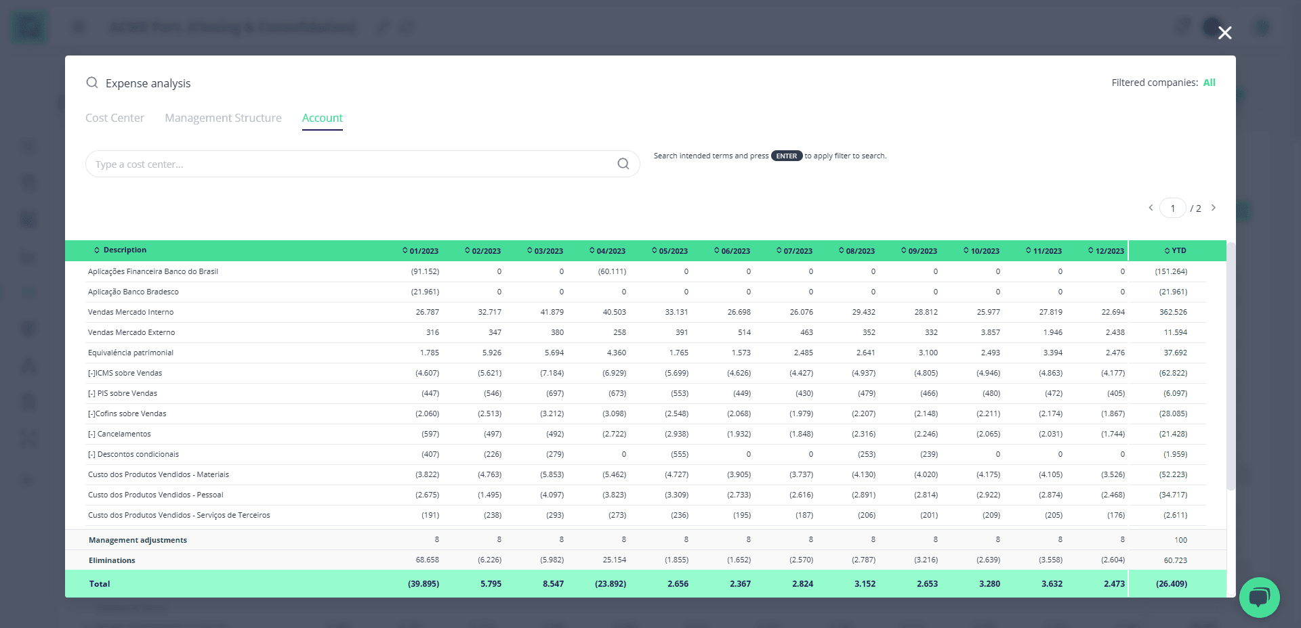1301x628 pixels.
Task: Close the Expense analysis modal
Action: click(1224, 32)
